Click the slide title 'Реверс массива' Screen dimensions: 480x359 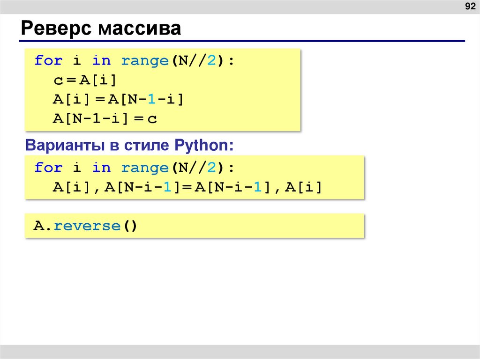point(101,28)
